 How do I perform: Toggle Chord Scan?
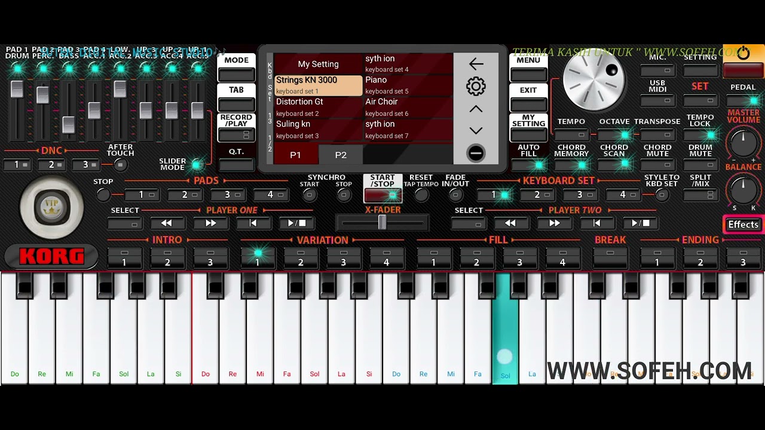(614, 164)
